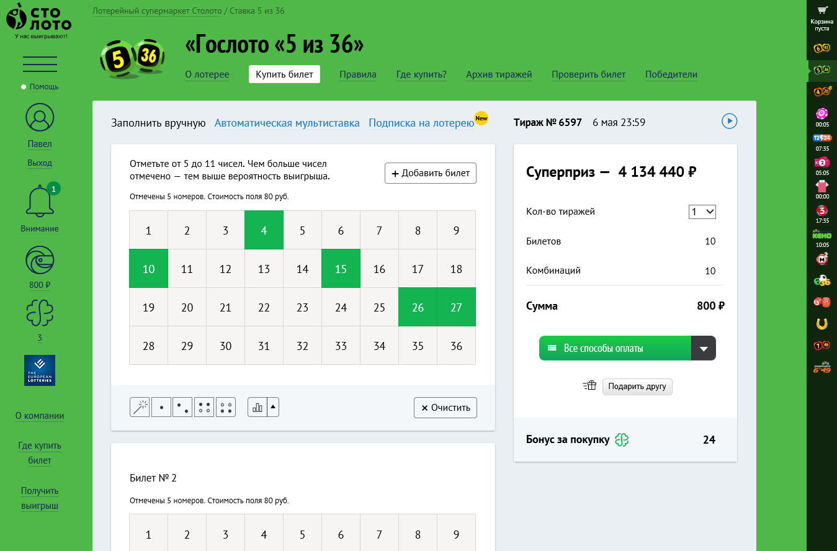This screenshot has width=837, height=551.
Task: Open the hamburger menu
Action: pos(40,64)
